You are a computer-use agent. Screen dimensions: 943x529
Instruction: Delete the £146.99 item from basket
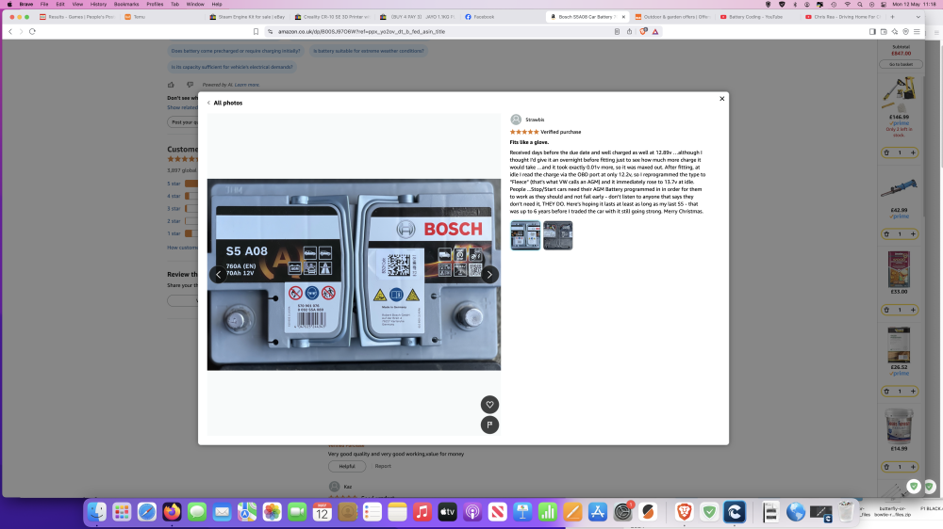(886, 152)
